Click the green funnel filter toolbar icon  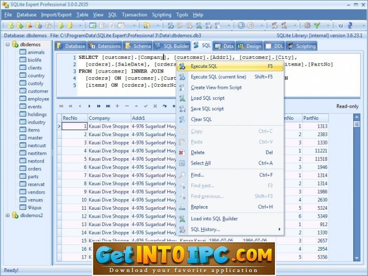pyautogui.click(x=317, y=25)
